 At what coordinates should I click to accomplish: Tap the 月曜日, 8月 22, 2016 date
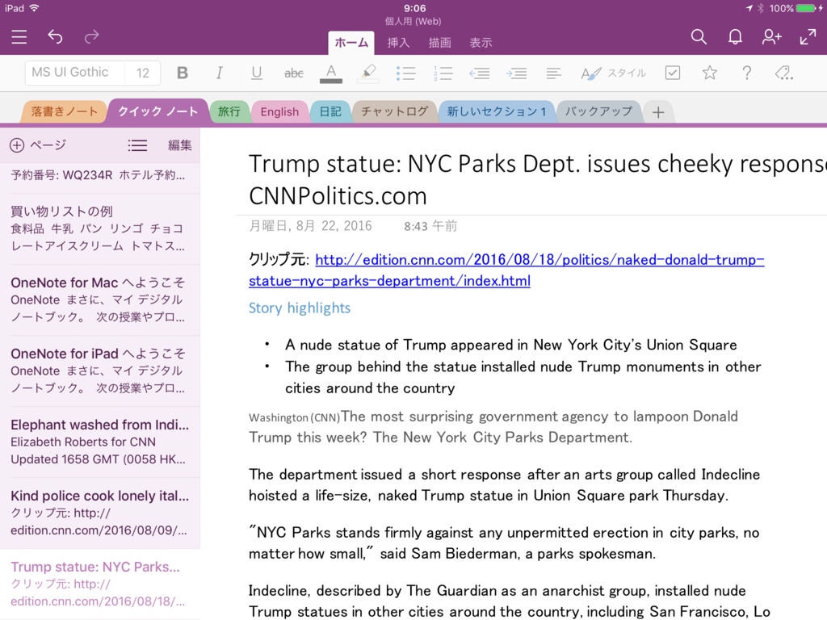tap(310, 226)
